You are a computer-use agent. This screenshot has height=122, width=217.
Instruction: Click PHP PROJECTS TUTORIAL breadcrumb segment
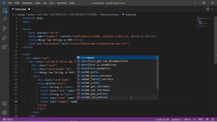(x=83, y=15)
